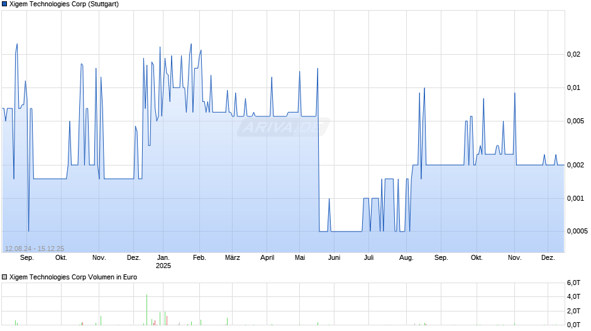Click the '0,0005' price axis label
The height and width of the screenshot is (331, 591).
coord(577,231)
